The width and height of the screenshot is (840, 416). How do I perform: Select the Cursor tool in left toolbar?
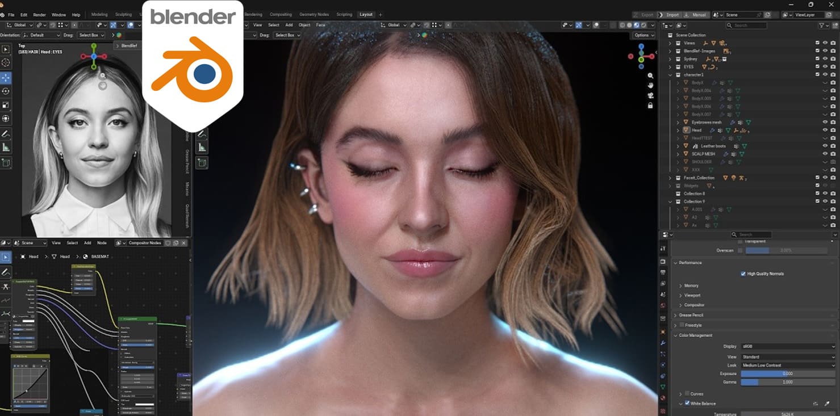tap(6, 63)
